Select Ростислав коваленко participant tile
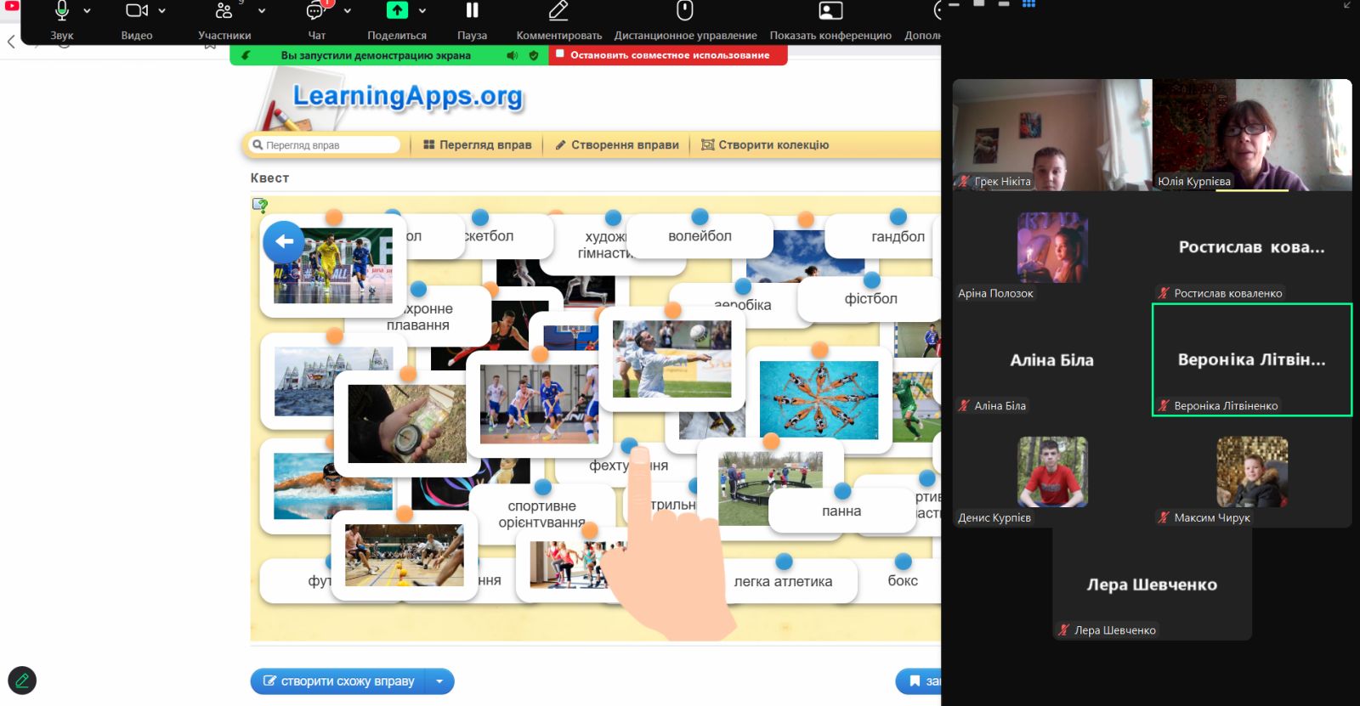Image resolution: width=1360 pixels, height=706 pixels. click(x=1252, y=247)
